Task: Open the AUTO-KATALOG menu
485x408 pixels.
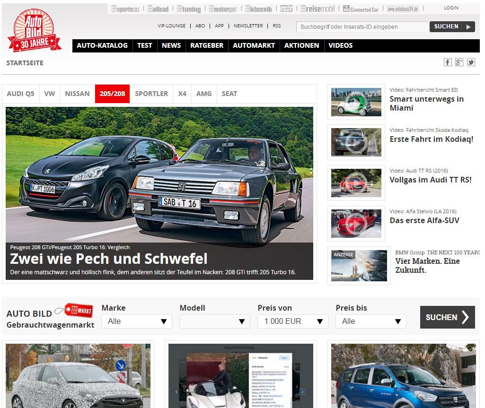Action: (x=102, y=46)
